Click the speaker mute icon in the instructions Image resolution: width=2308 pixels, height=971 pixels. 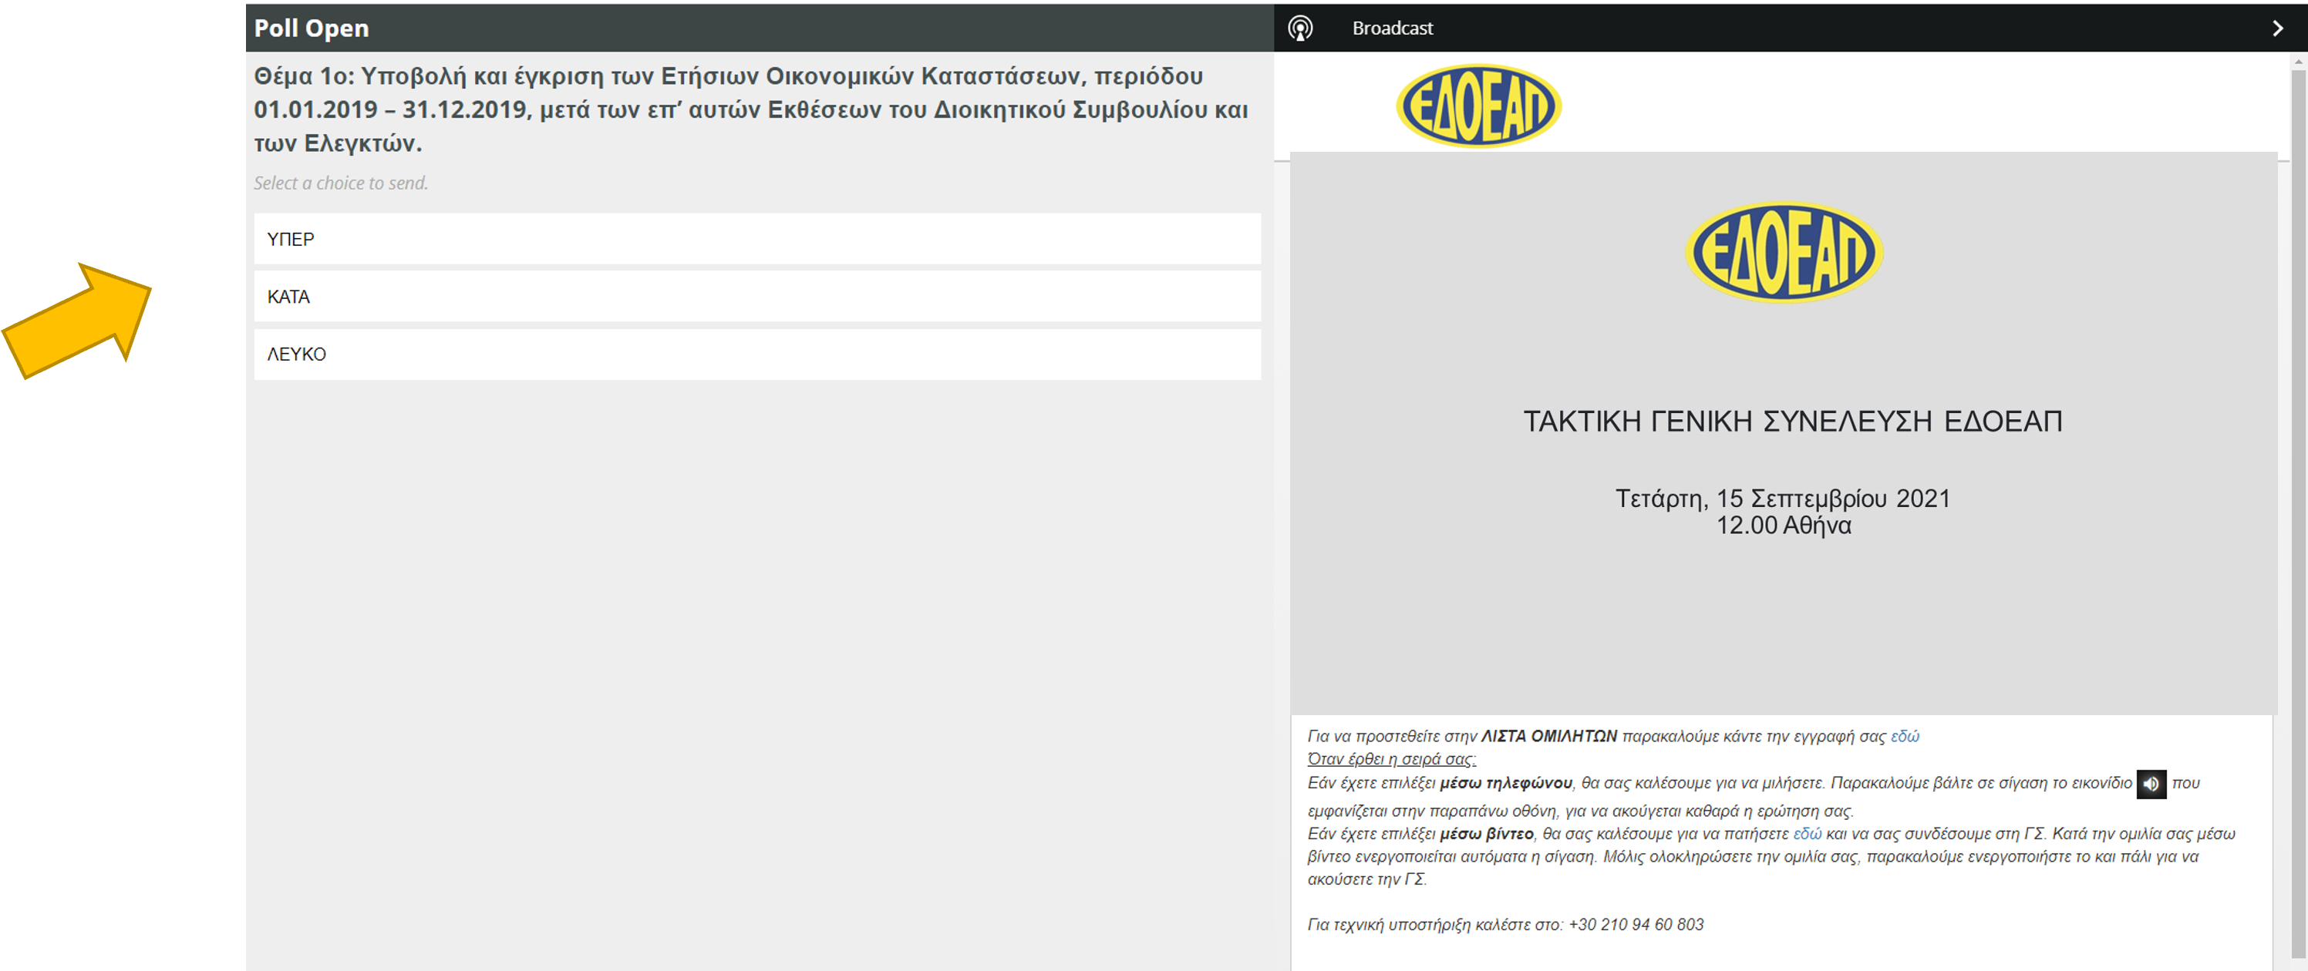(x=2151, y=784)
